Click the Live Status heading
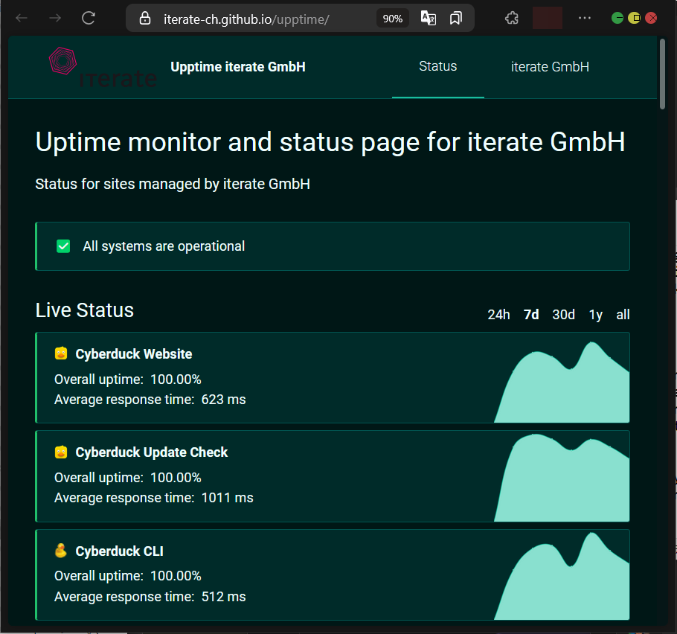 85,310
